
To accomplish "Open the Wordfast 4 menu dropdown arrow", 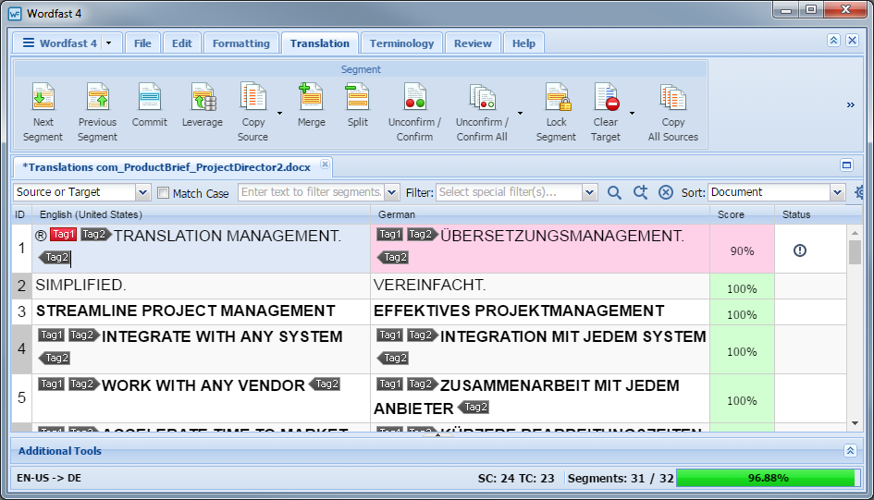I will [x=109, y=43].
